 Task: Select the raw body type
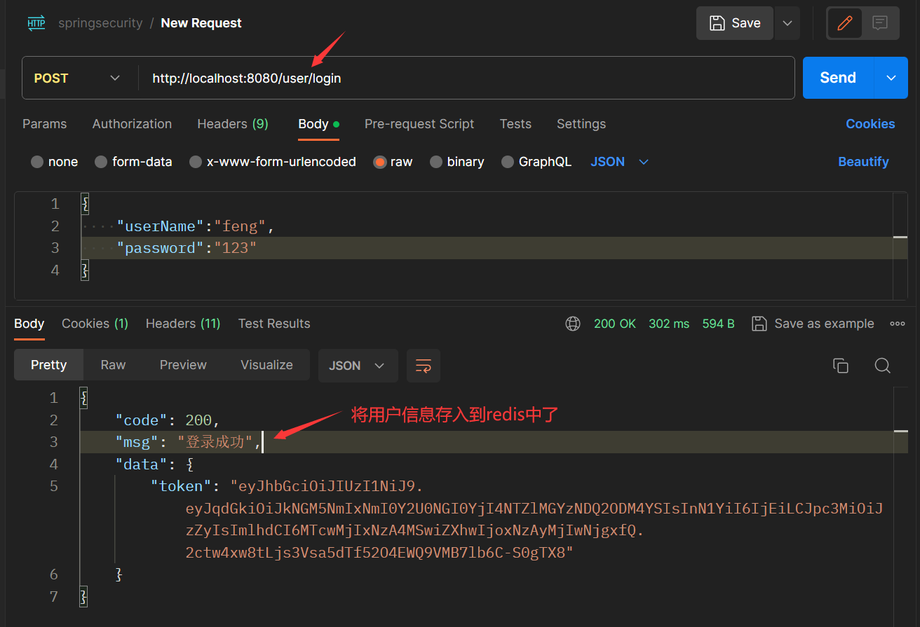393,162
